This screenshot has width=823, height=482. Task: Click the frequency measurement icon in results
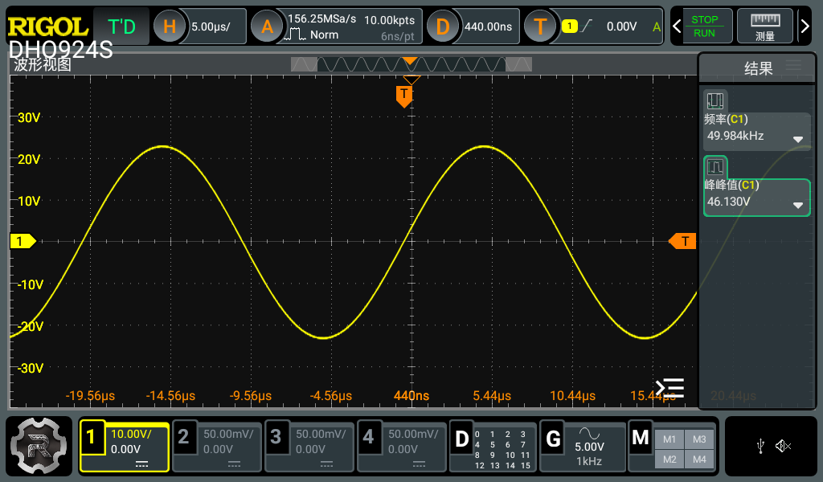pos(714,100)
